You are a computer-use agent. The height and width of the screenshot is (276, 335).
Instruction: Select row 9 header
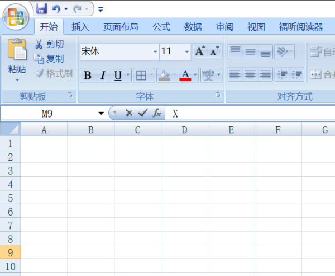(11, 252)
